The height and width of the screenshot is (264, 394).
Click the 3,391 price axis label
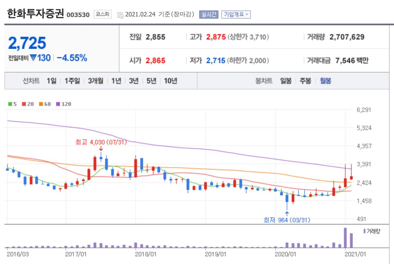click(364, 164)
